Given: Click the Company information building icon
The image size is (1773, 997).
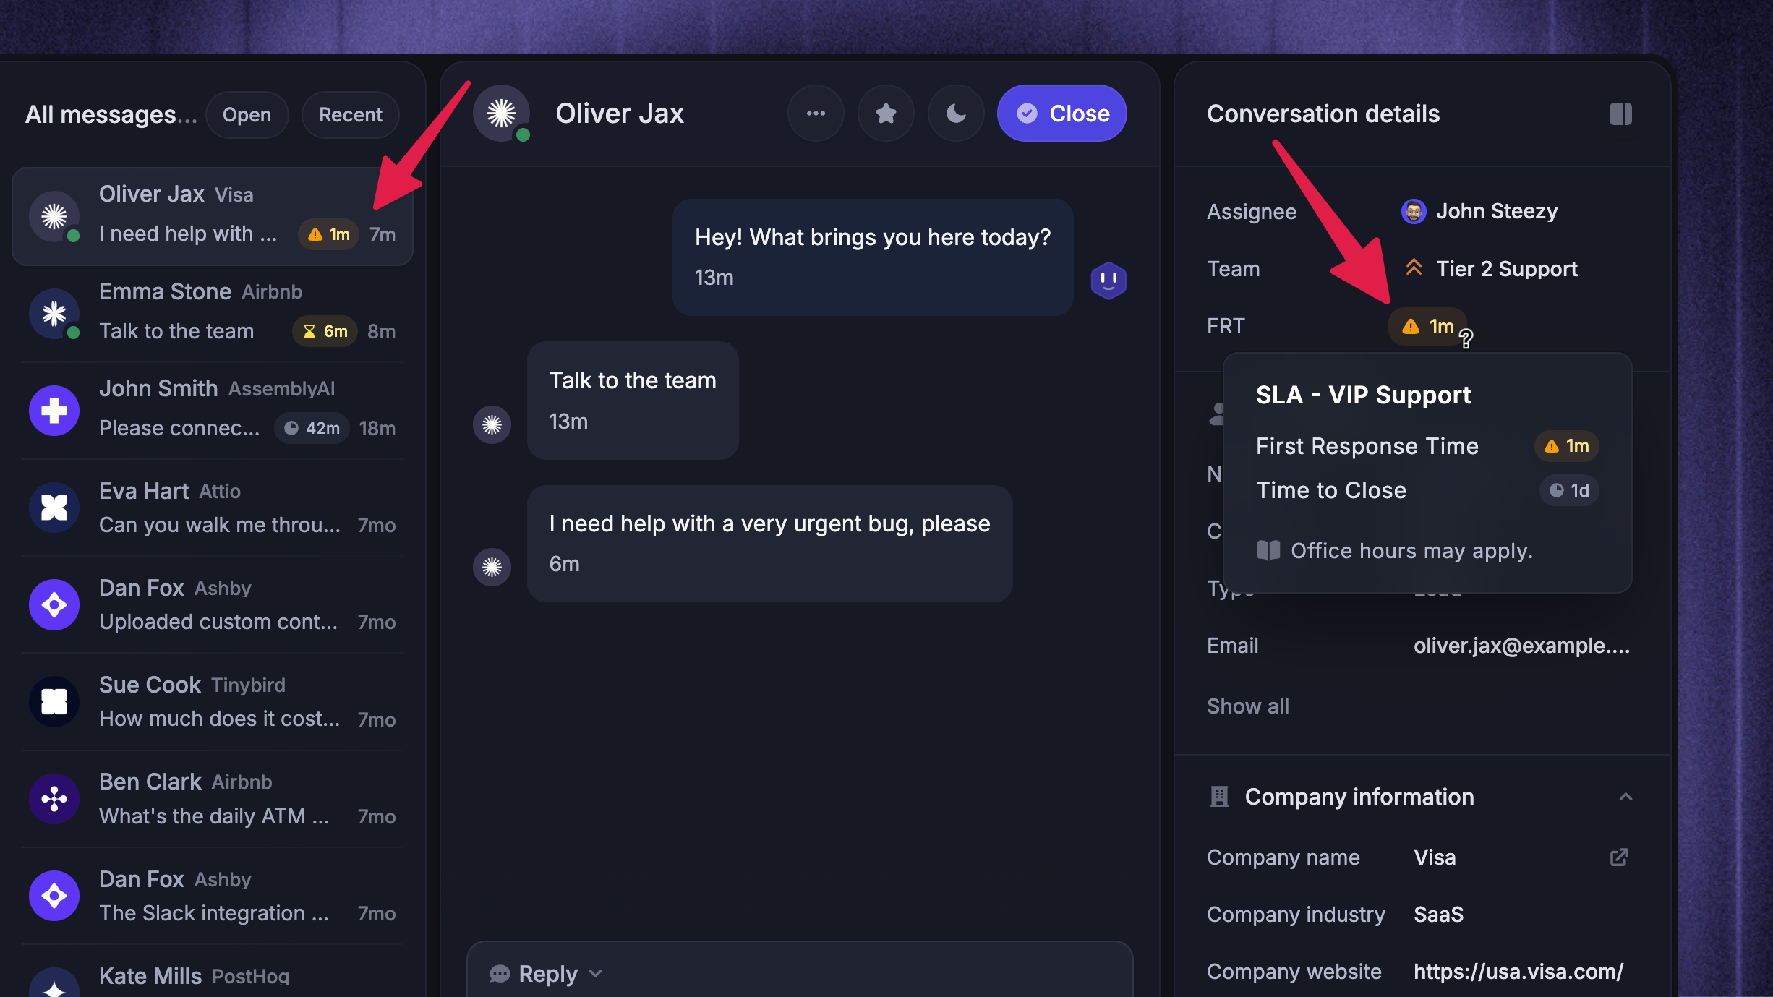Looking at the screenshot, I should [1219, 797].
